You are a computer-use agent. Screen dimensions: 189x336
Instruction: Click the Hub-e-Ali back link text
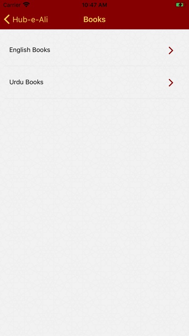point(30,20)
